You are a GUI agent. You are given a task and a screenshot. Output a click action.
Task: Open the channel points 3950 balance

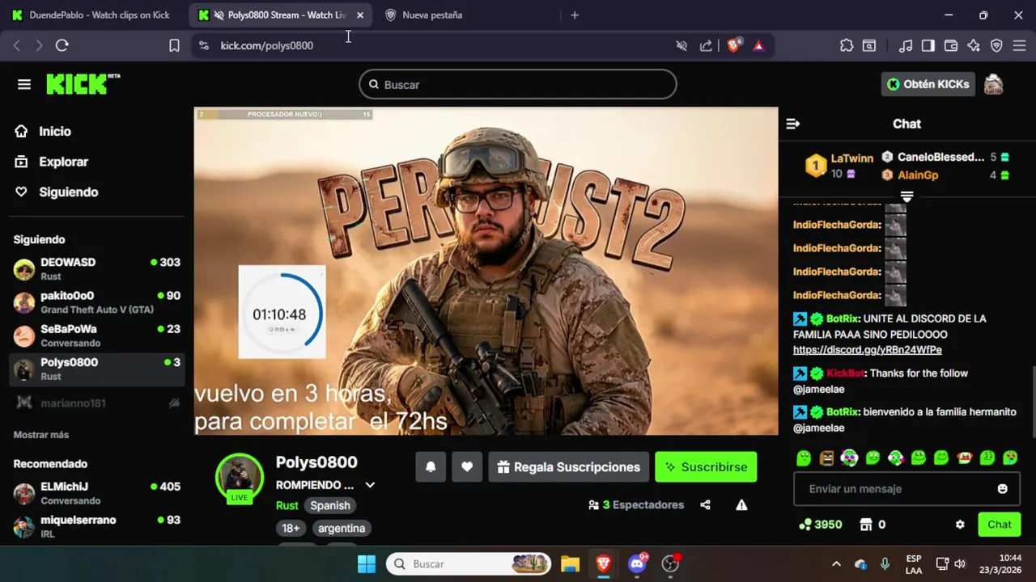click(821, 525)
